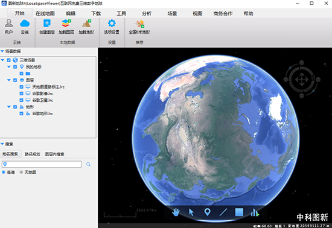Collapse the 搜索 panel
Image resolution: width=332 pixels, height=228 pixels.
coord(2,144)
